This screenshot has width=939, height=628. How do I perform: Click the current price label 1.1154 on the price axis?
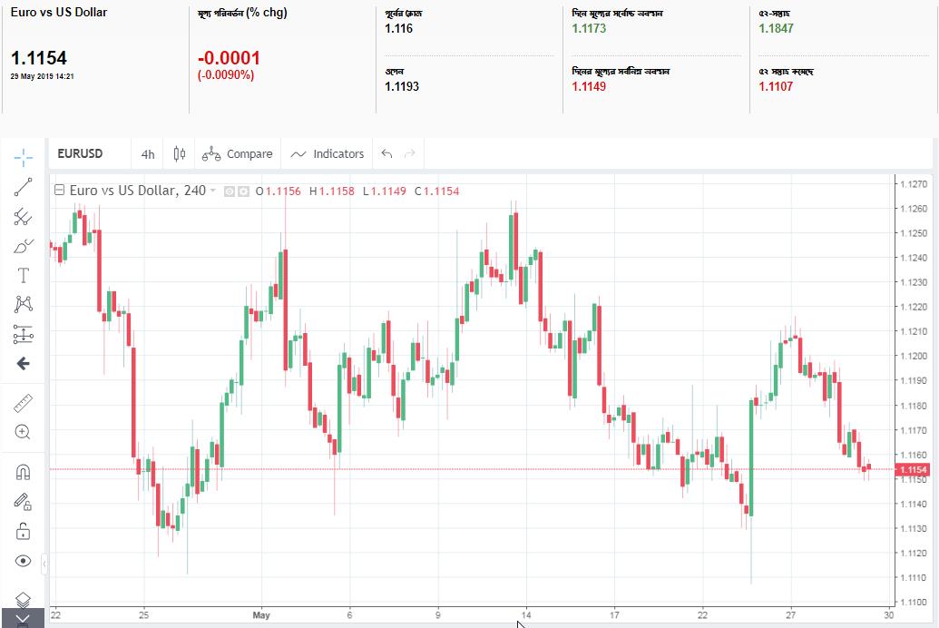coord(914,470)
